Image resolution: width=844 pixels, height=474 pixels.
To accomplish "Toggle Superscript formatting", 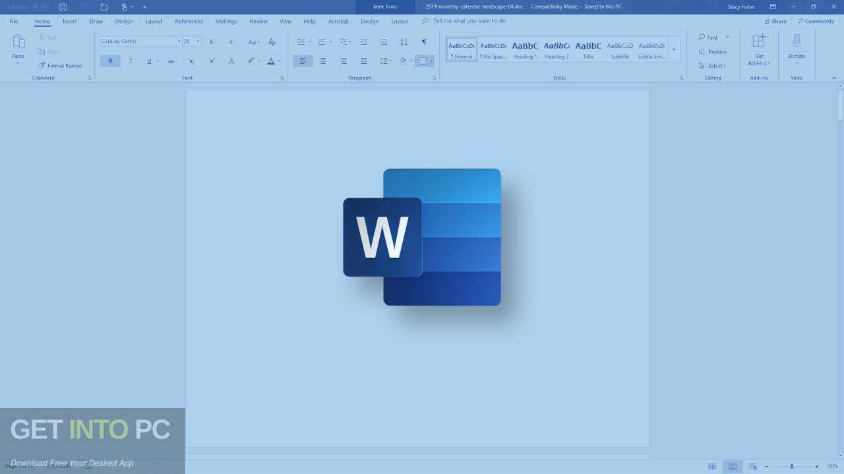I will tap(212, 61).
